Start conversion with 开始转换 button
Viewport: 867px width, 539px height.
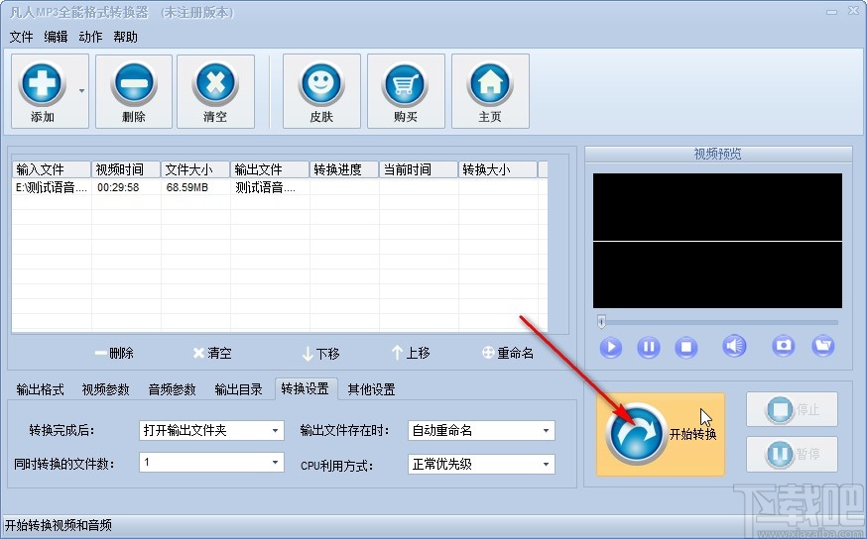click(661, 434)
